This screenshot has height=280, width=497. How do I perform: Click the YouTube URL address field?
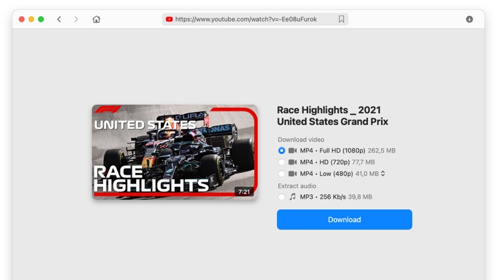(255, 19)
